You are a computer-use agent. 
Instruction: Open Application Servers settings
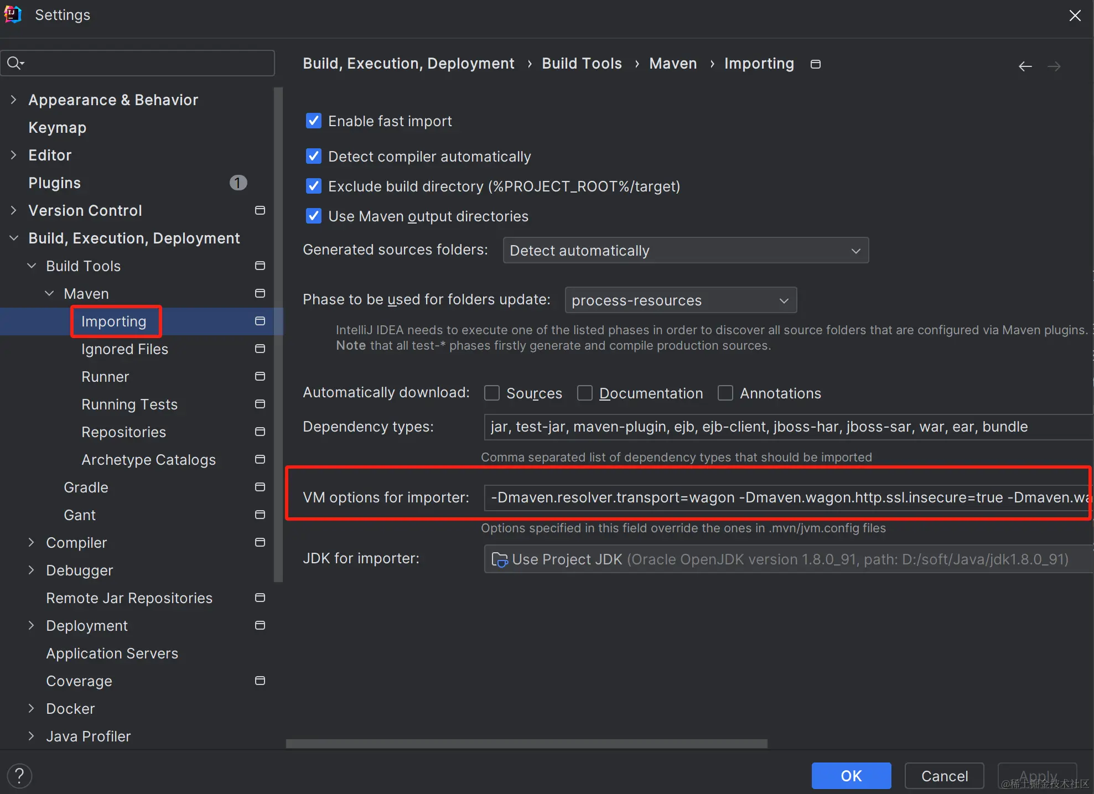point(112,653)
